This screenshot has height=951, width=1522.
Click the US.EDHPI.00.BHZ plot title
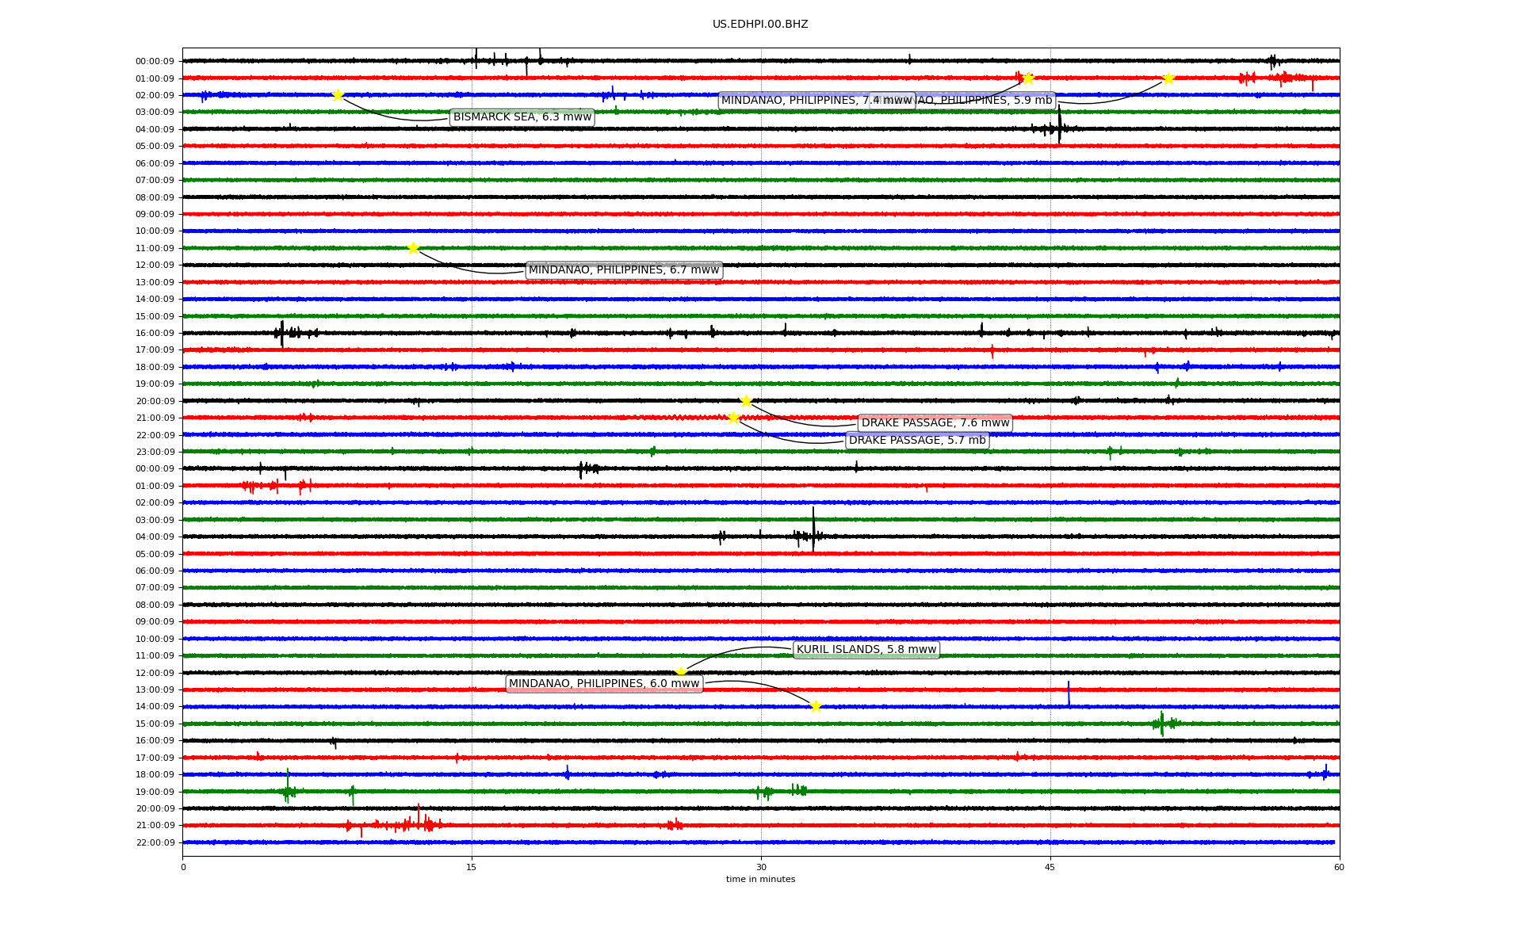(759, 25)
